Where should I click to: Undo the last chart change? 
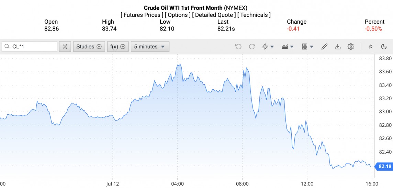pos(238,47)
